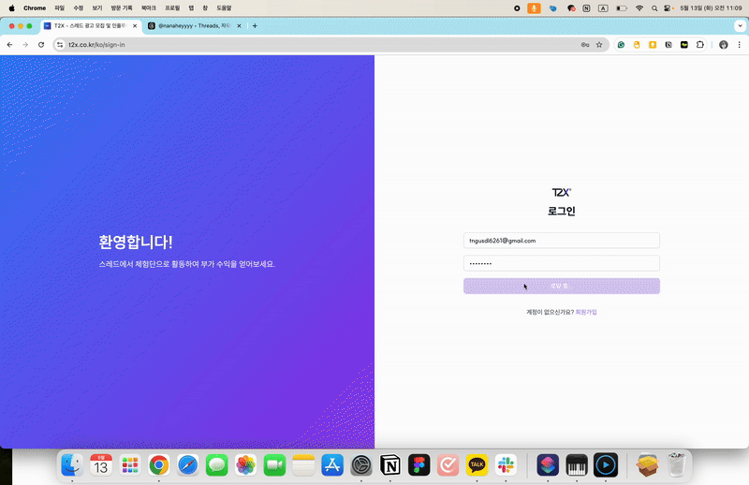749x485 pixels.
Task: Open App Store from the Dock
Action: coord(332,465)
